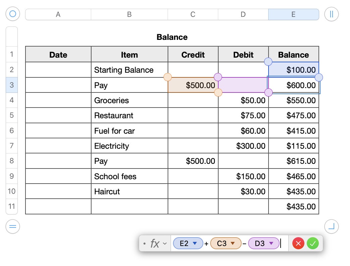This screenshot has height=266, width=350.
Task: Select column C header tab
Action: pyautogui.click(x=193, y=14)
